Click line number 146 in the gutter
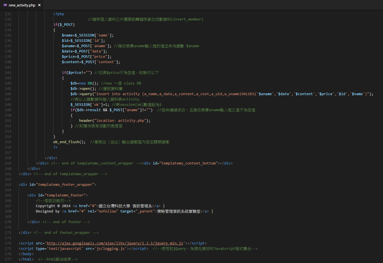Image resolution: width=383 pixels, height=263 pixels. [8, 94]
